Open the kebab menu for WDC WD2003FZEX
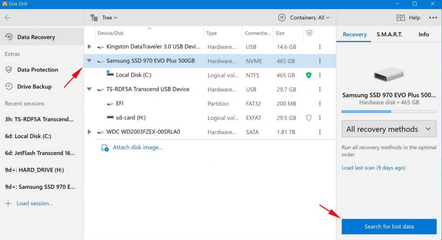442x240 pixels. [320, 132]
